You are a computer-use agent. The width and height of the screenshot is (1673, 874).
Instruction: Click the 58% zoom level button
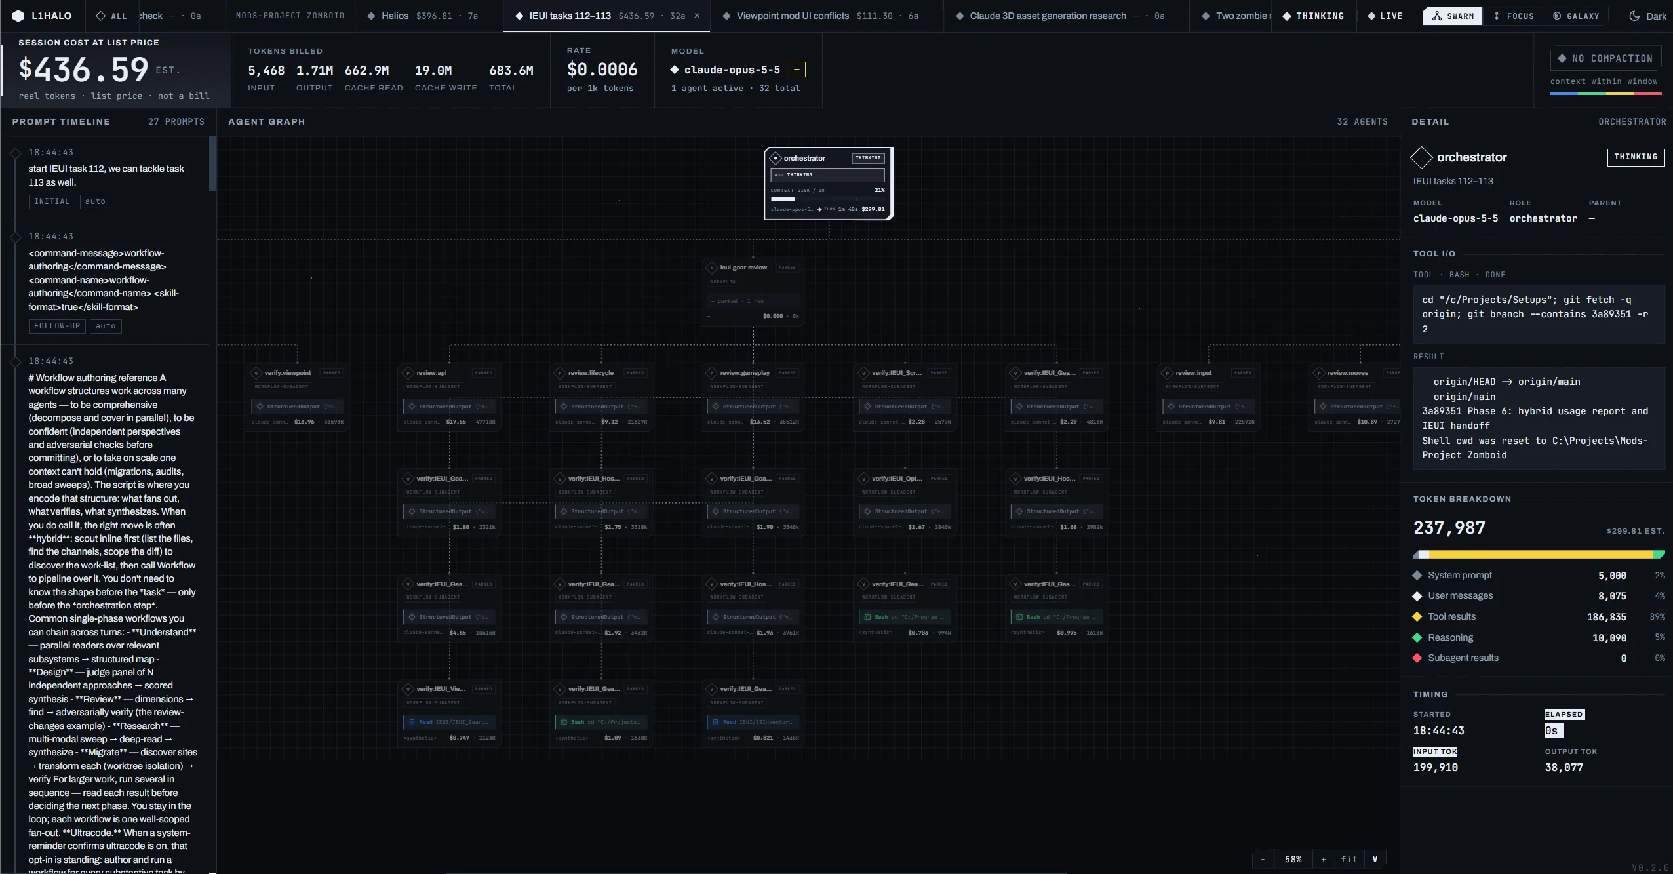1293,859
